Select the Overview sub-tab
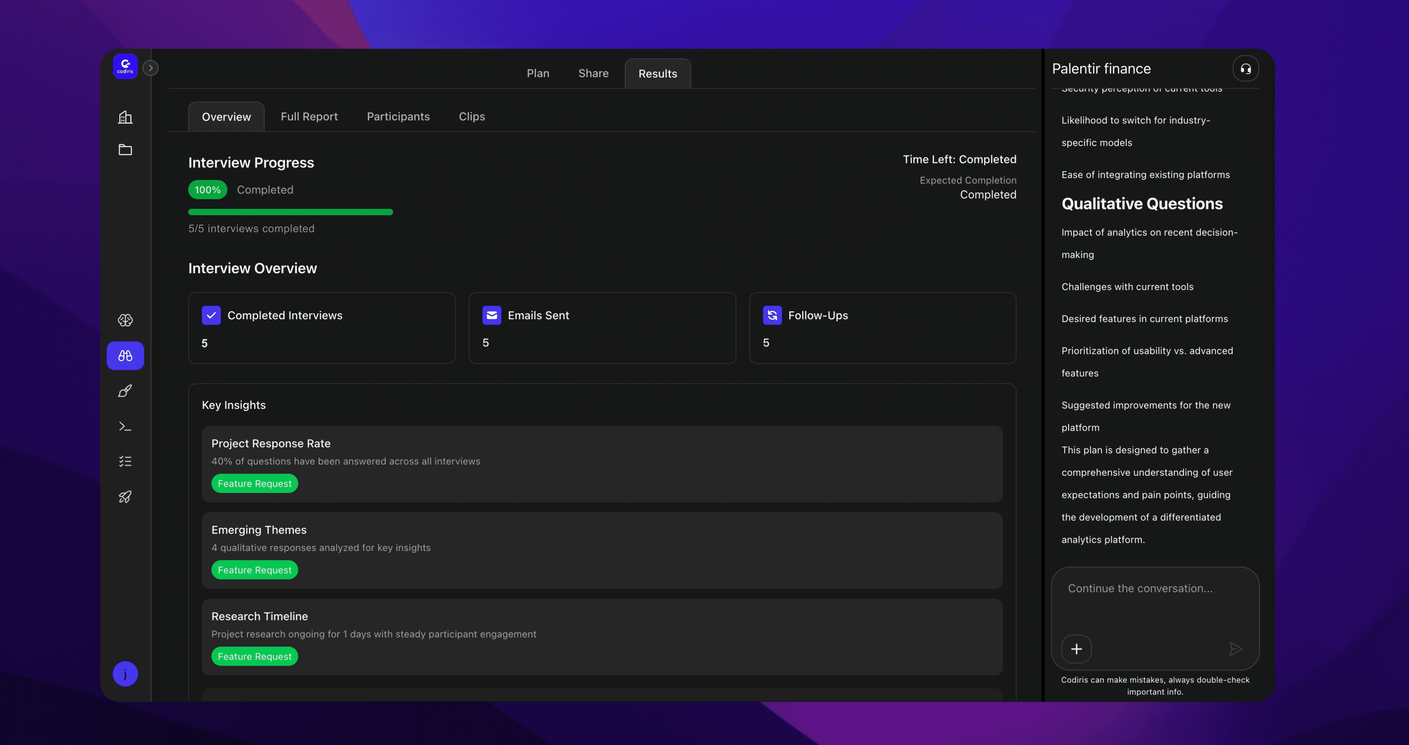The width and height of the screenshot is (1409, 745). (226, 117)
